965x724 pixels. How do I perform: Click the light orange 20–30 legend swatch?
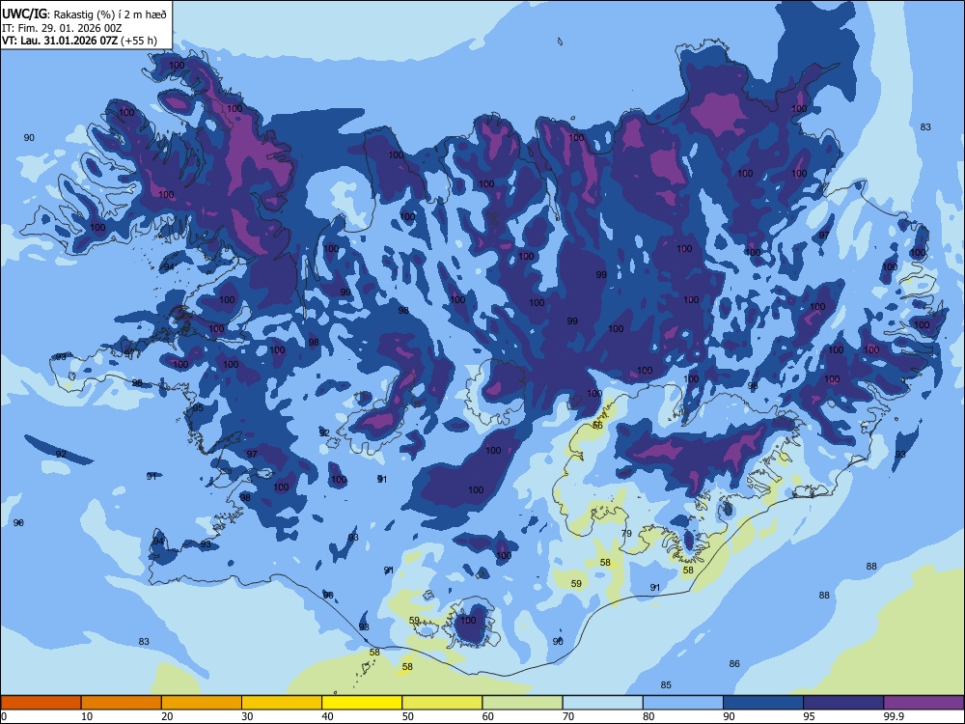tap(202, 703)
